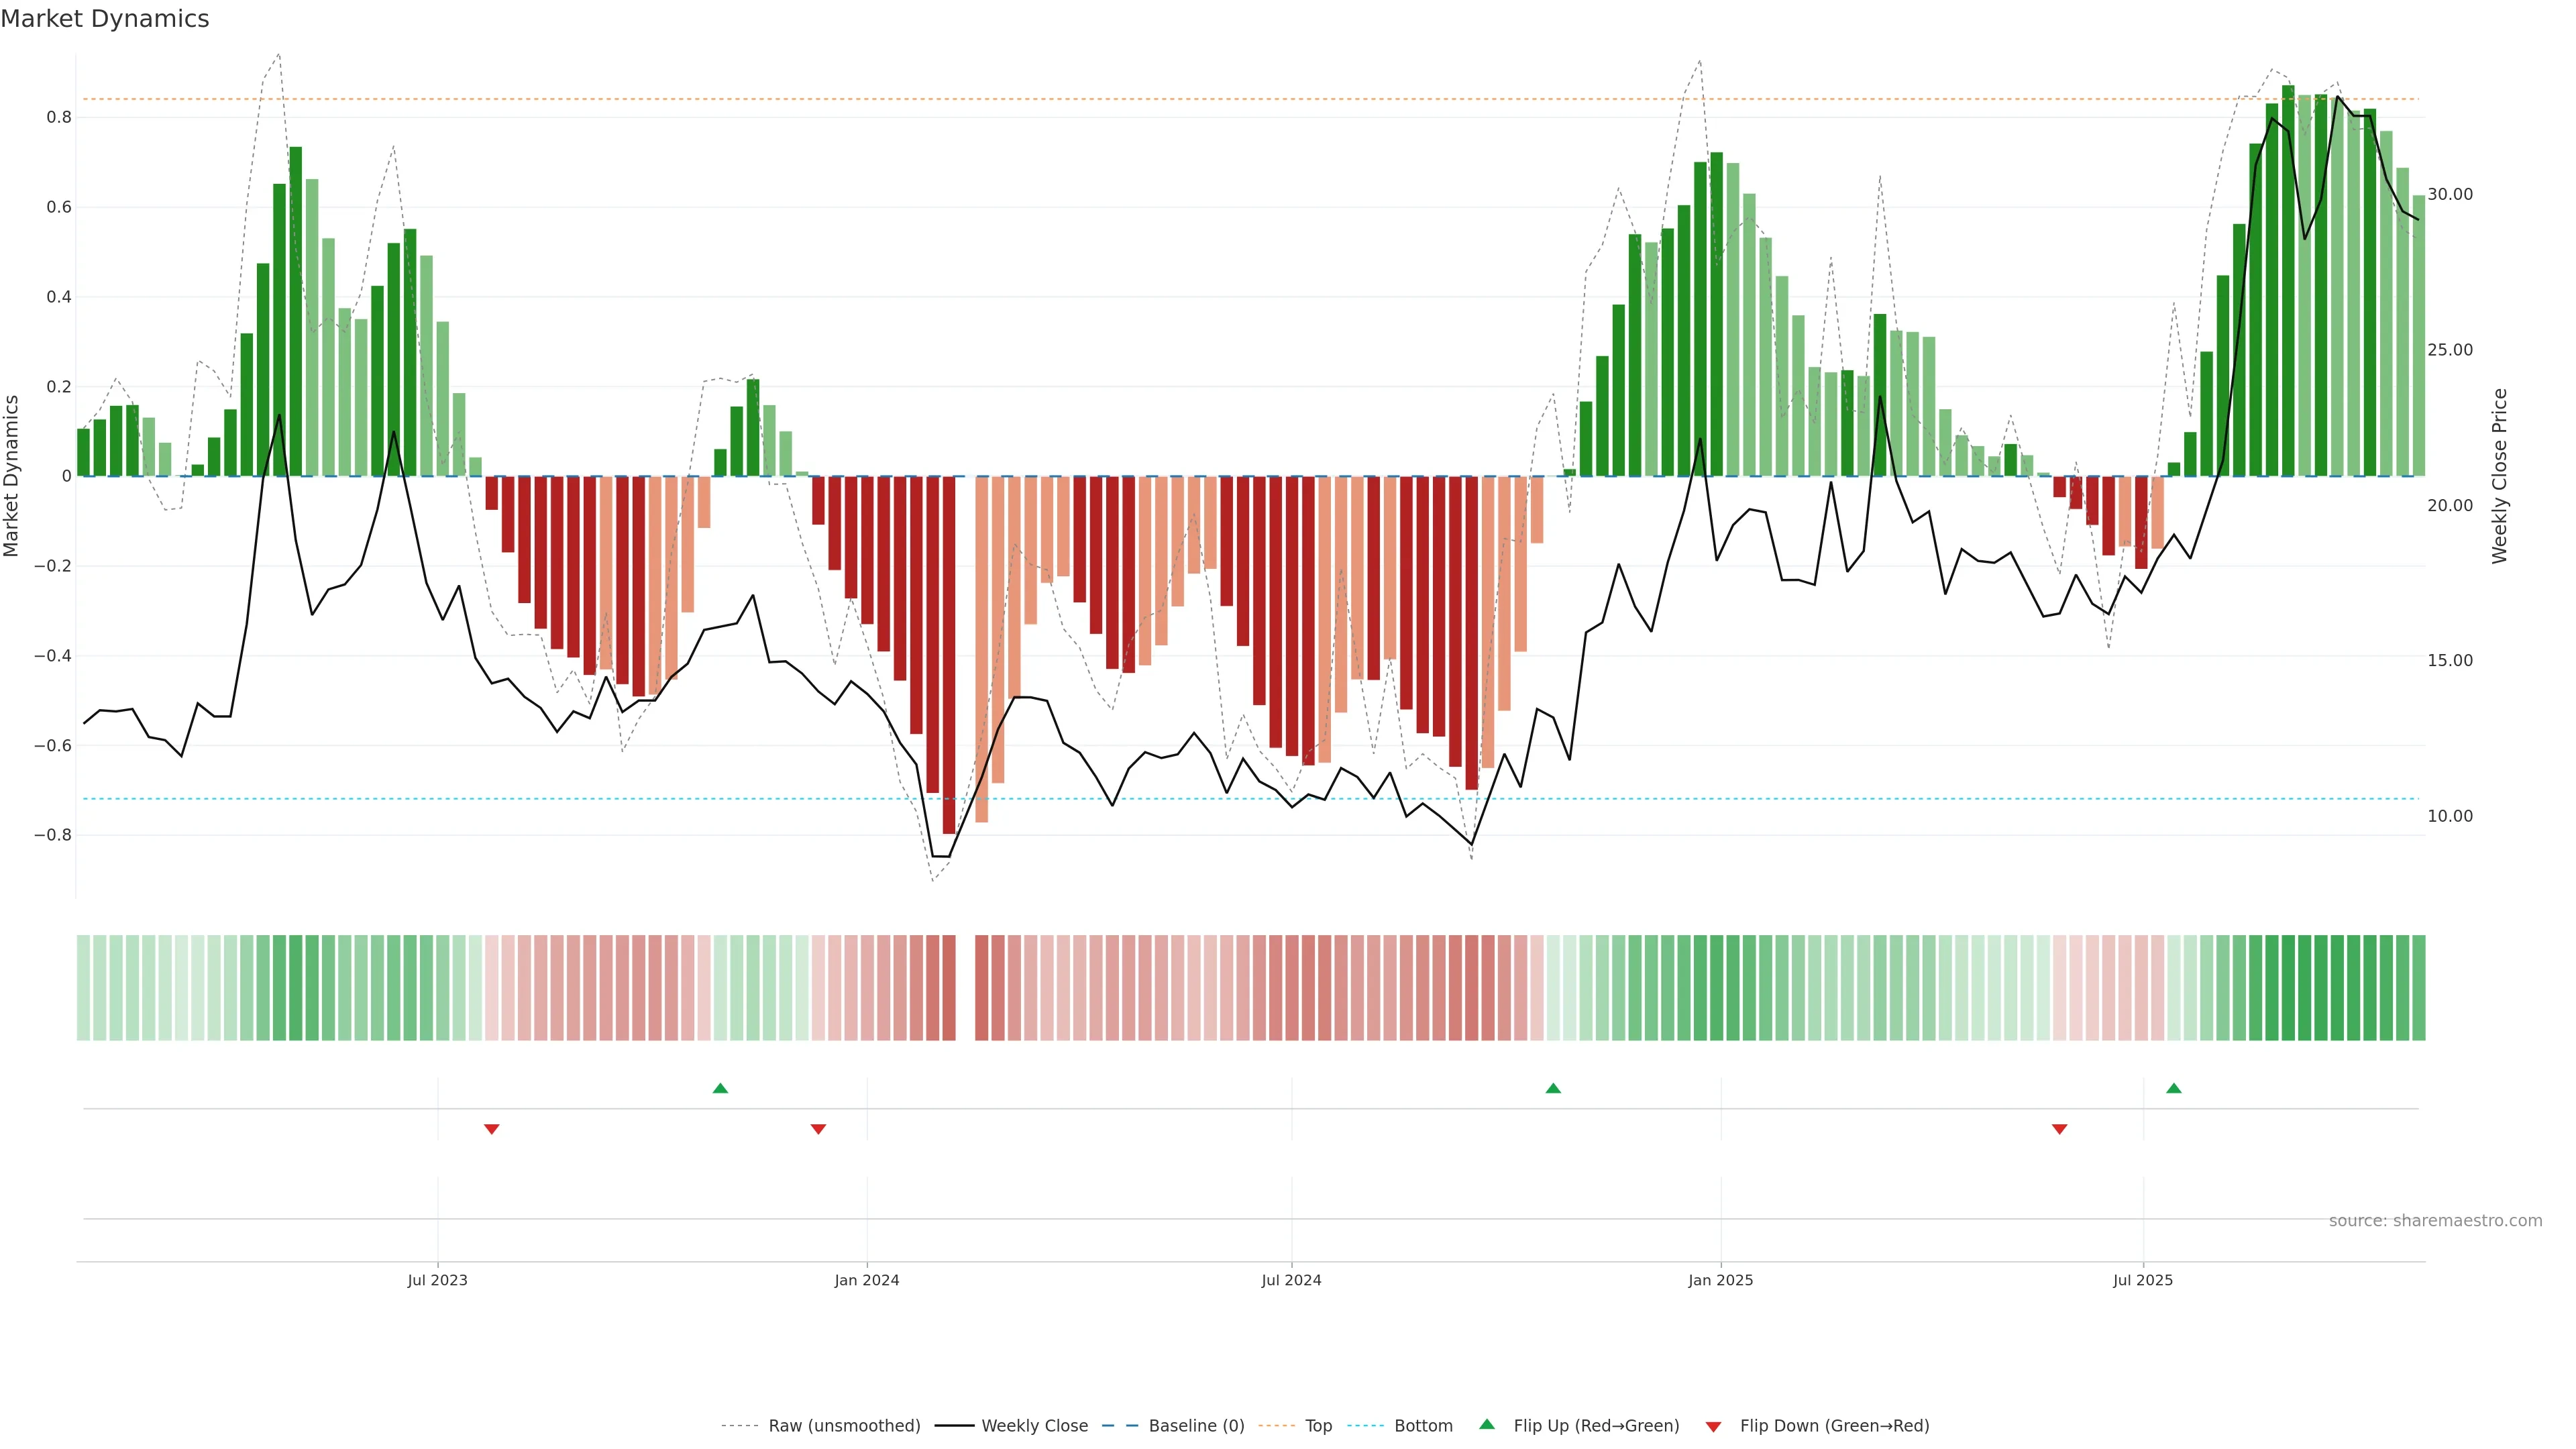The width and height of the screenshot is (2576, 1449).
Task: Click the green flip-up triangle after Jul 2025
Action: click(2173, 1088)
